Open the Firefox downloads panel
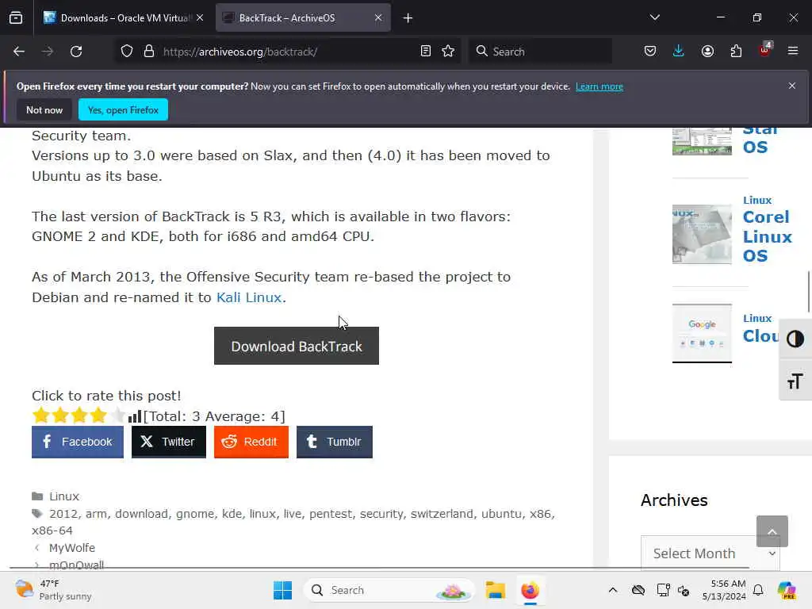Image resolution: width=812 pixels, height=609 pixels. point(679,52)
